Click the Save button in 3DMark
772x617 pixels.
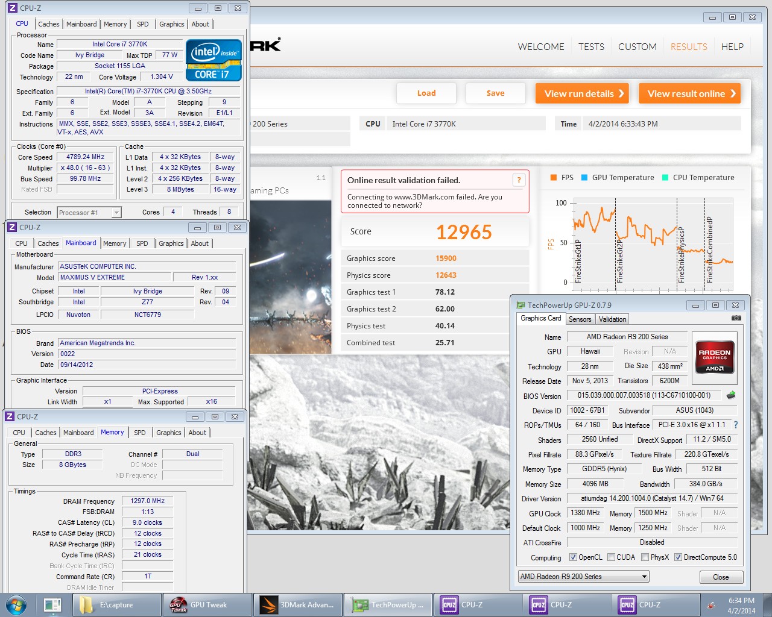click(495, 93)
